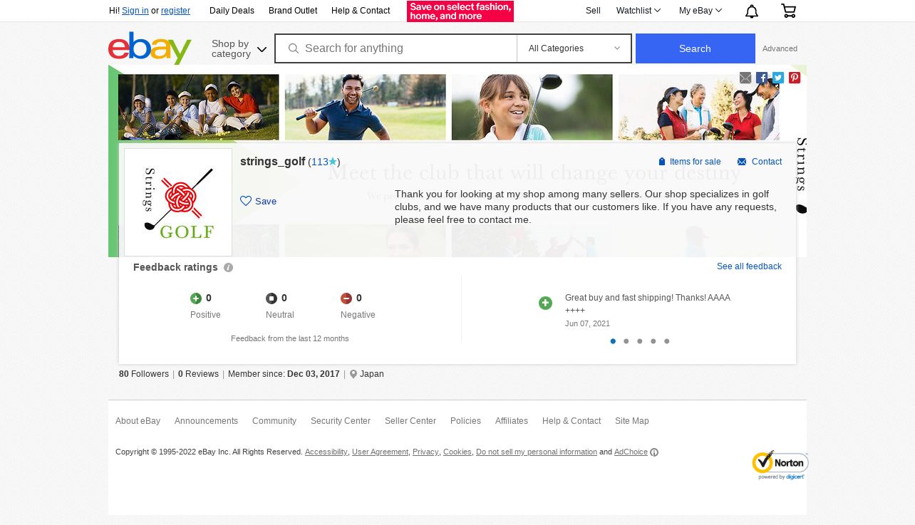Open Seller Center footer link
This screenshot has width=915, height=525.
pyautogui.click(x=410, y=421)
